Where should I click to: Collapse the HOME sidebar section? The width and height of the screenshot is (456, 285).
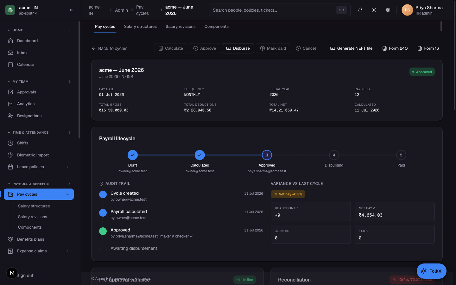9,30
